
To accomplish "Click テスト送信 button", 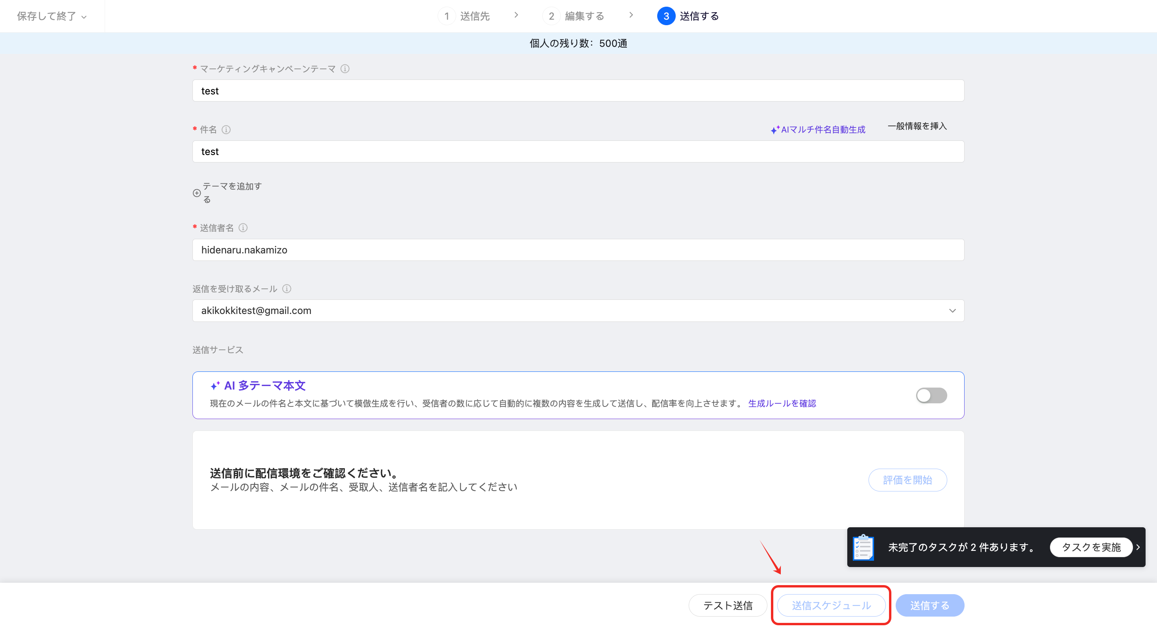I will [728, 606].
